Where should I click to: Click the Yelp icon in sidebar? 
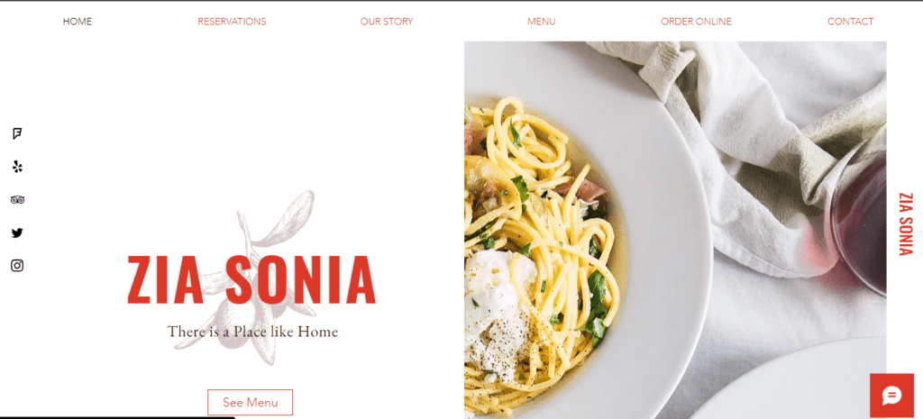(x=17, y=167)
